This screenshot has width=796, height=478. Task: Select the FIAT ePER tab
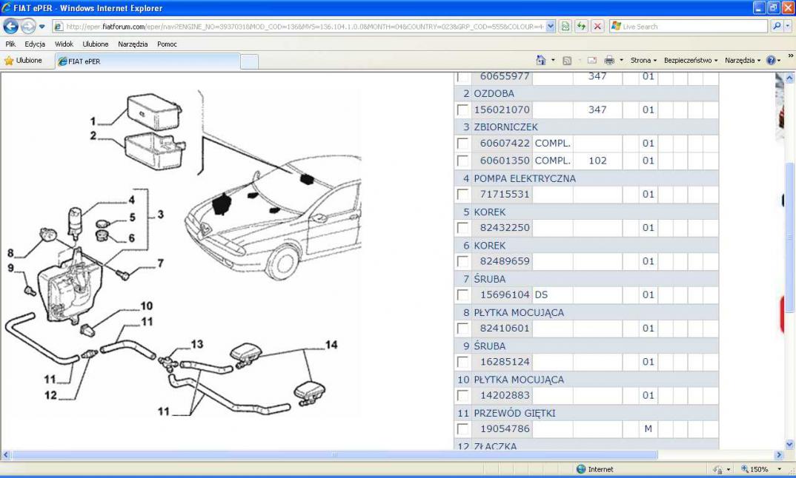tap(147, 61)
